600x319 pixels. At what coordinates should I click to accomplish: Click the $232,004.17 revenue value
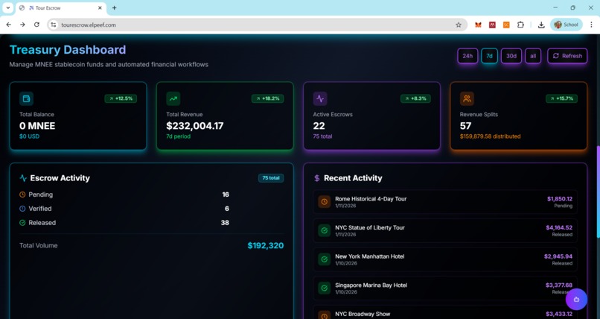coord(195,126)
